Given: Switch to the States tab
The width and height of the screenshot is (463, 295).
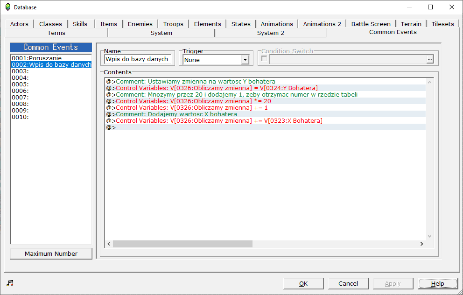Looking at the screenshot, I should pyautogui.click(x=241, y=24).
